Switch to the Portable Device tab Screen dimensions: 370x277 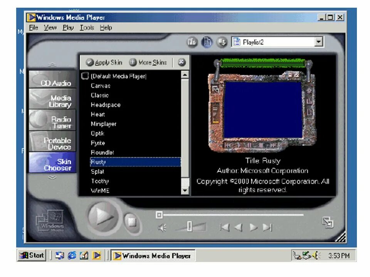[52, 141]
